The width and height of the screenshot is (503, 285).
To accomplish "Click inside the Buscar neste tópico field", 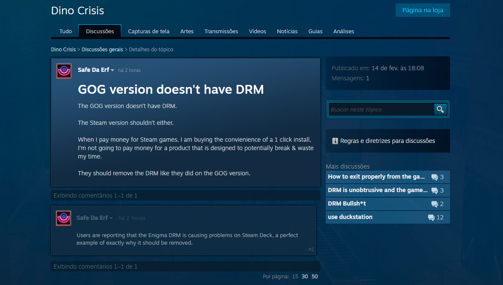I will (381, 109).
